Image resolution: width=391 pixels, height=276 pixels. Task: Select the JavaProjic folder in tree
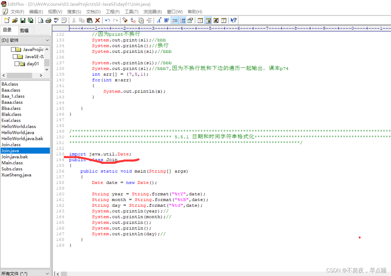(x=33, y=49)
